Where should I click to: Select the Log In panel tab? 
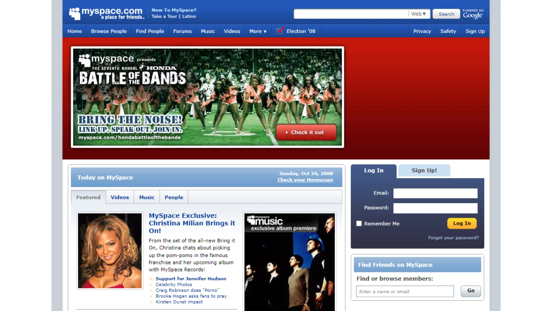(373, 171)
